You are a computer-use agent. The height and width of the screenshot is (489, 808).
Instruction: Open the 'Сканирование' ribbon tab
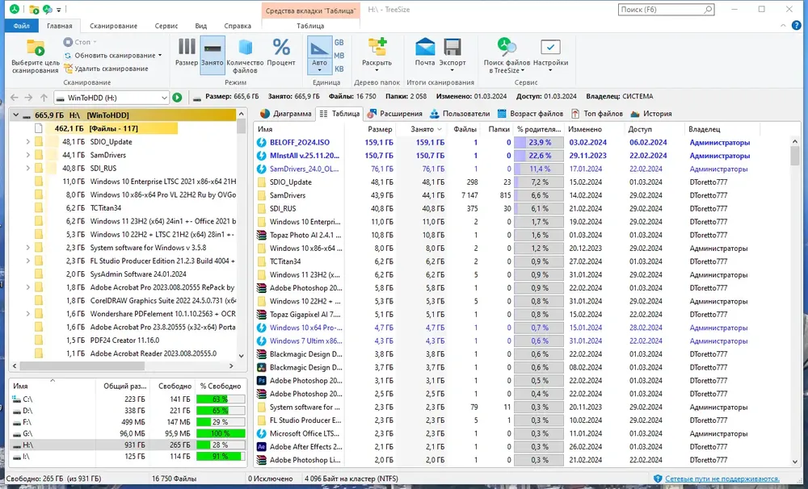(113, 26)
